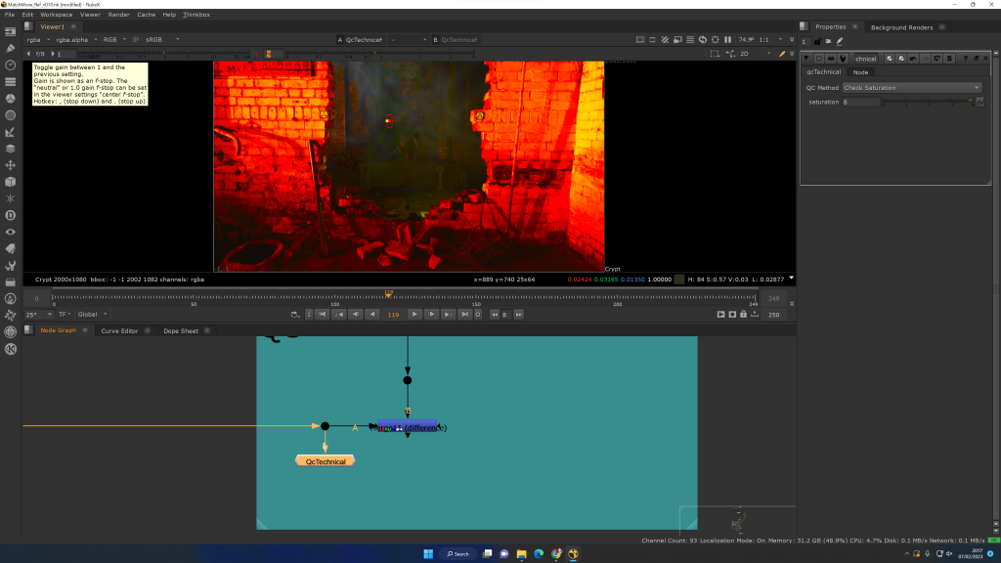1001x563 pixels.
Task: Toggle the IP input process button
Action: point(135,39)
